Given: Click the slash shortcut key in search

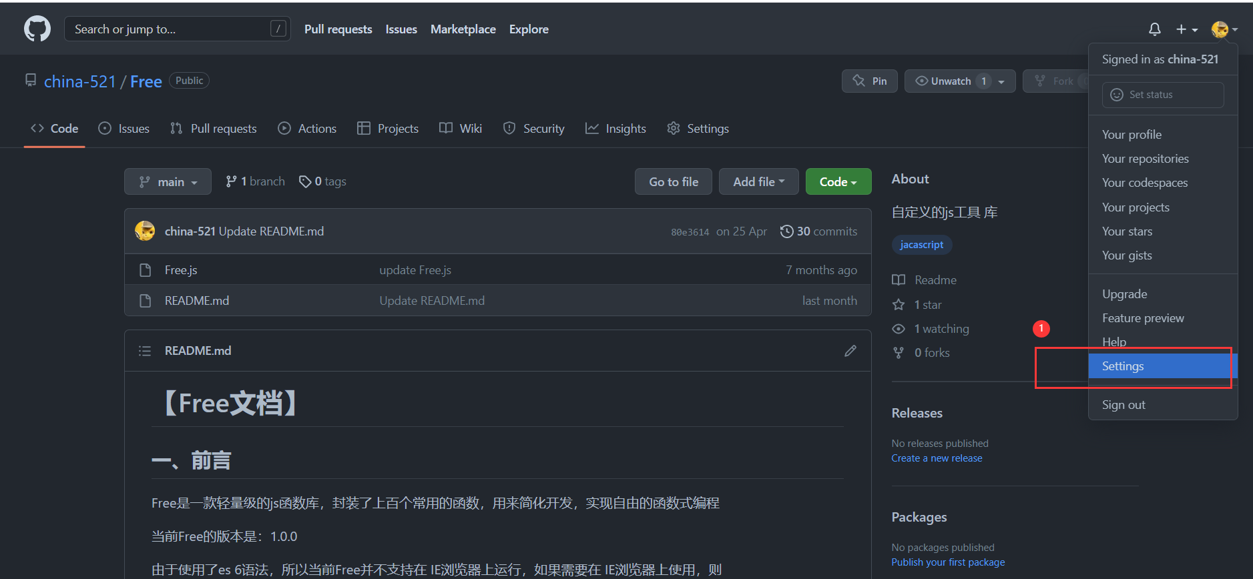Looking at the screenshot, I should (x=278, y=29).
